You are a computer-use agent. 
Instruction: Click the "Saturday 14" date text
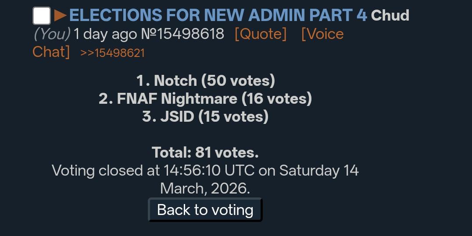pos(319,170)
